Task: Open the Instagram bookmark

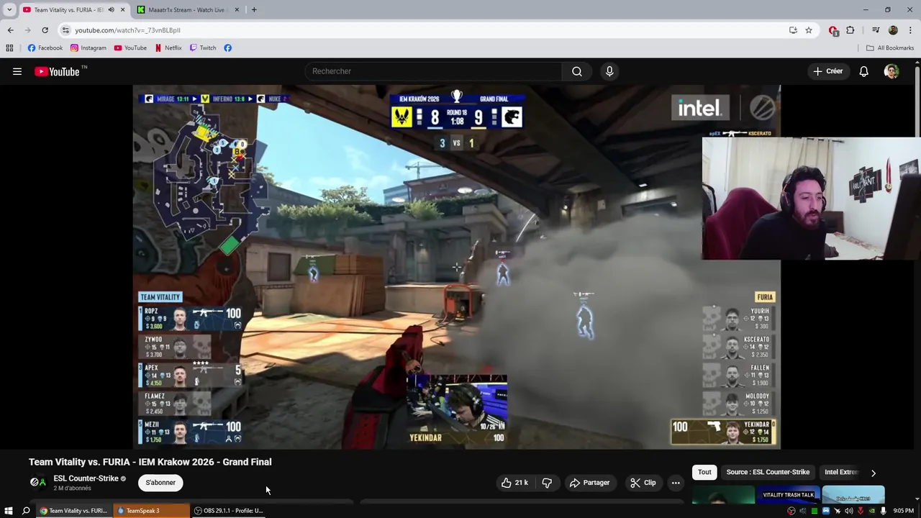Action: click(x=89, y=47)
